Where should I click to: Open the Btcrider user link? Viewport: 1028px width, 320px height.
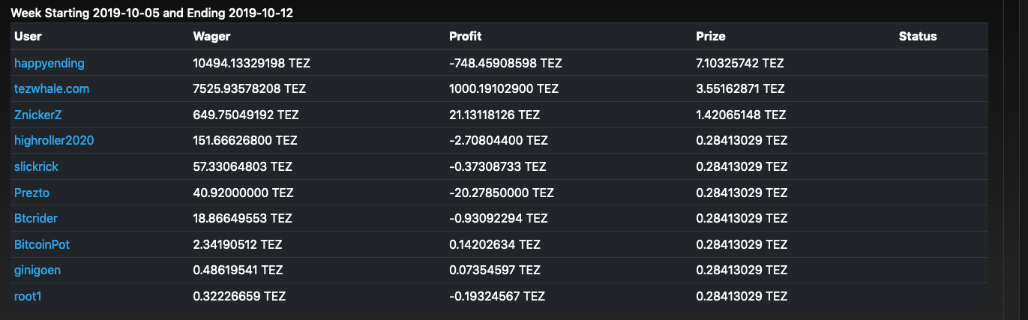tap(36, 218)
